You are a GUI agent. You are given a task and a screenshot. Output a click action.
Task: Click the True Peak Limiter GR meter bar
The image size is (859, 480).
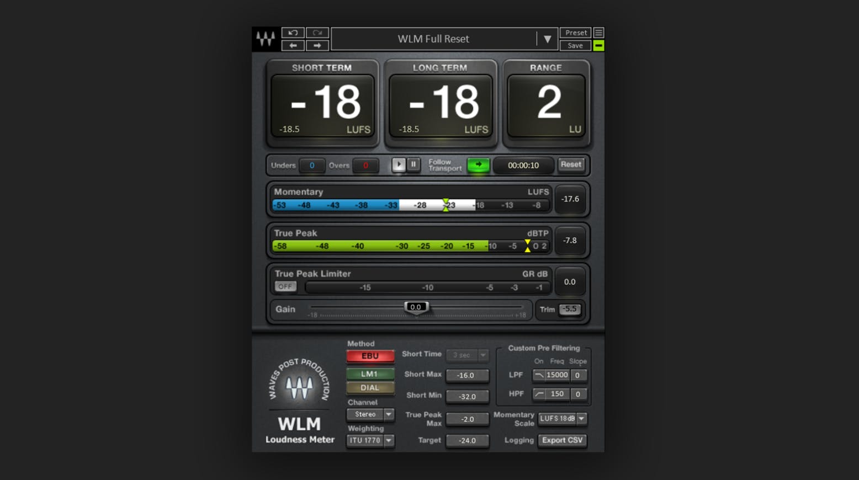point(427,287)
